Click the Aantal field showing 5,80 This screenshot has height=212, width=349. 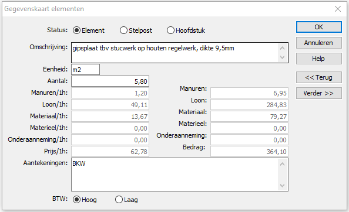click(x=110, y=81)
